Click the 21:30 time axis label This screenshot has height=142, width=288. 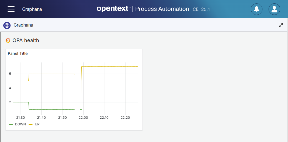21,118
